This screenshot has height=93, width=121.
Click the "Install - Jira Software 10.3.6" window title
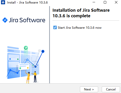tap(27, 3)
